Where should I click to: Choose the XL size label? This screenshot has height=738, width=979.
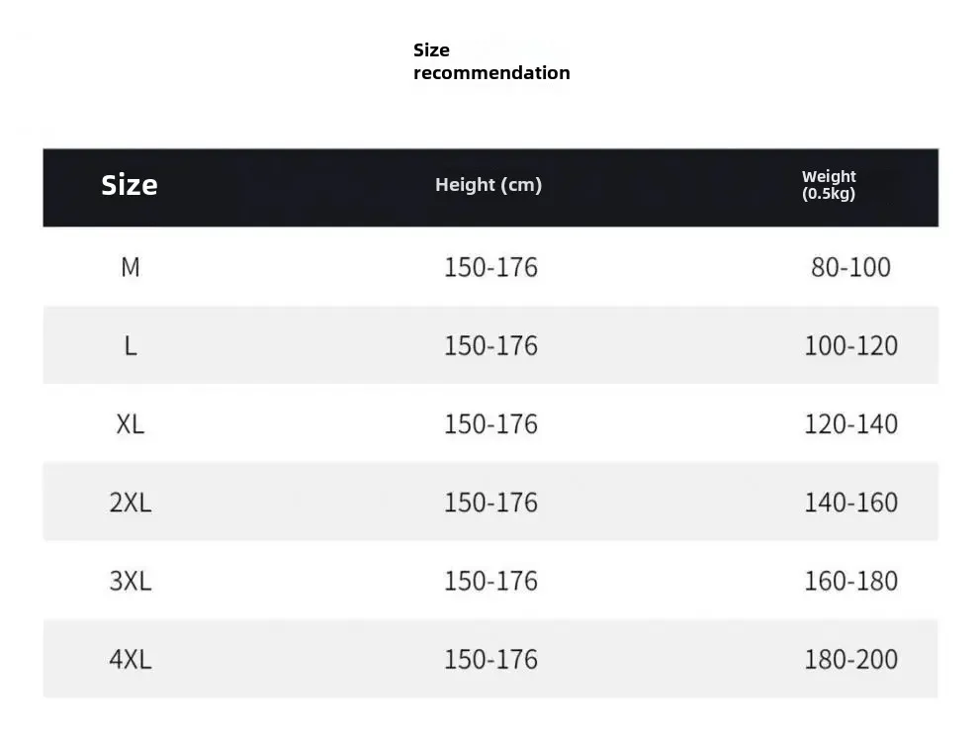point(130,424)
